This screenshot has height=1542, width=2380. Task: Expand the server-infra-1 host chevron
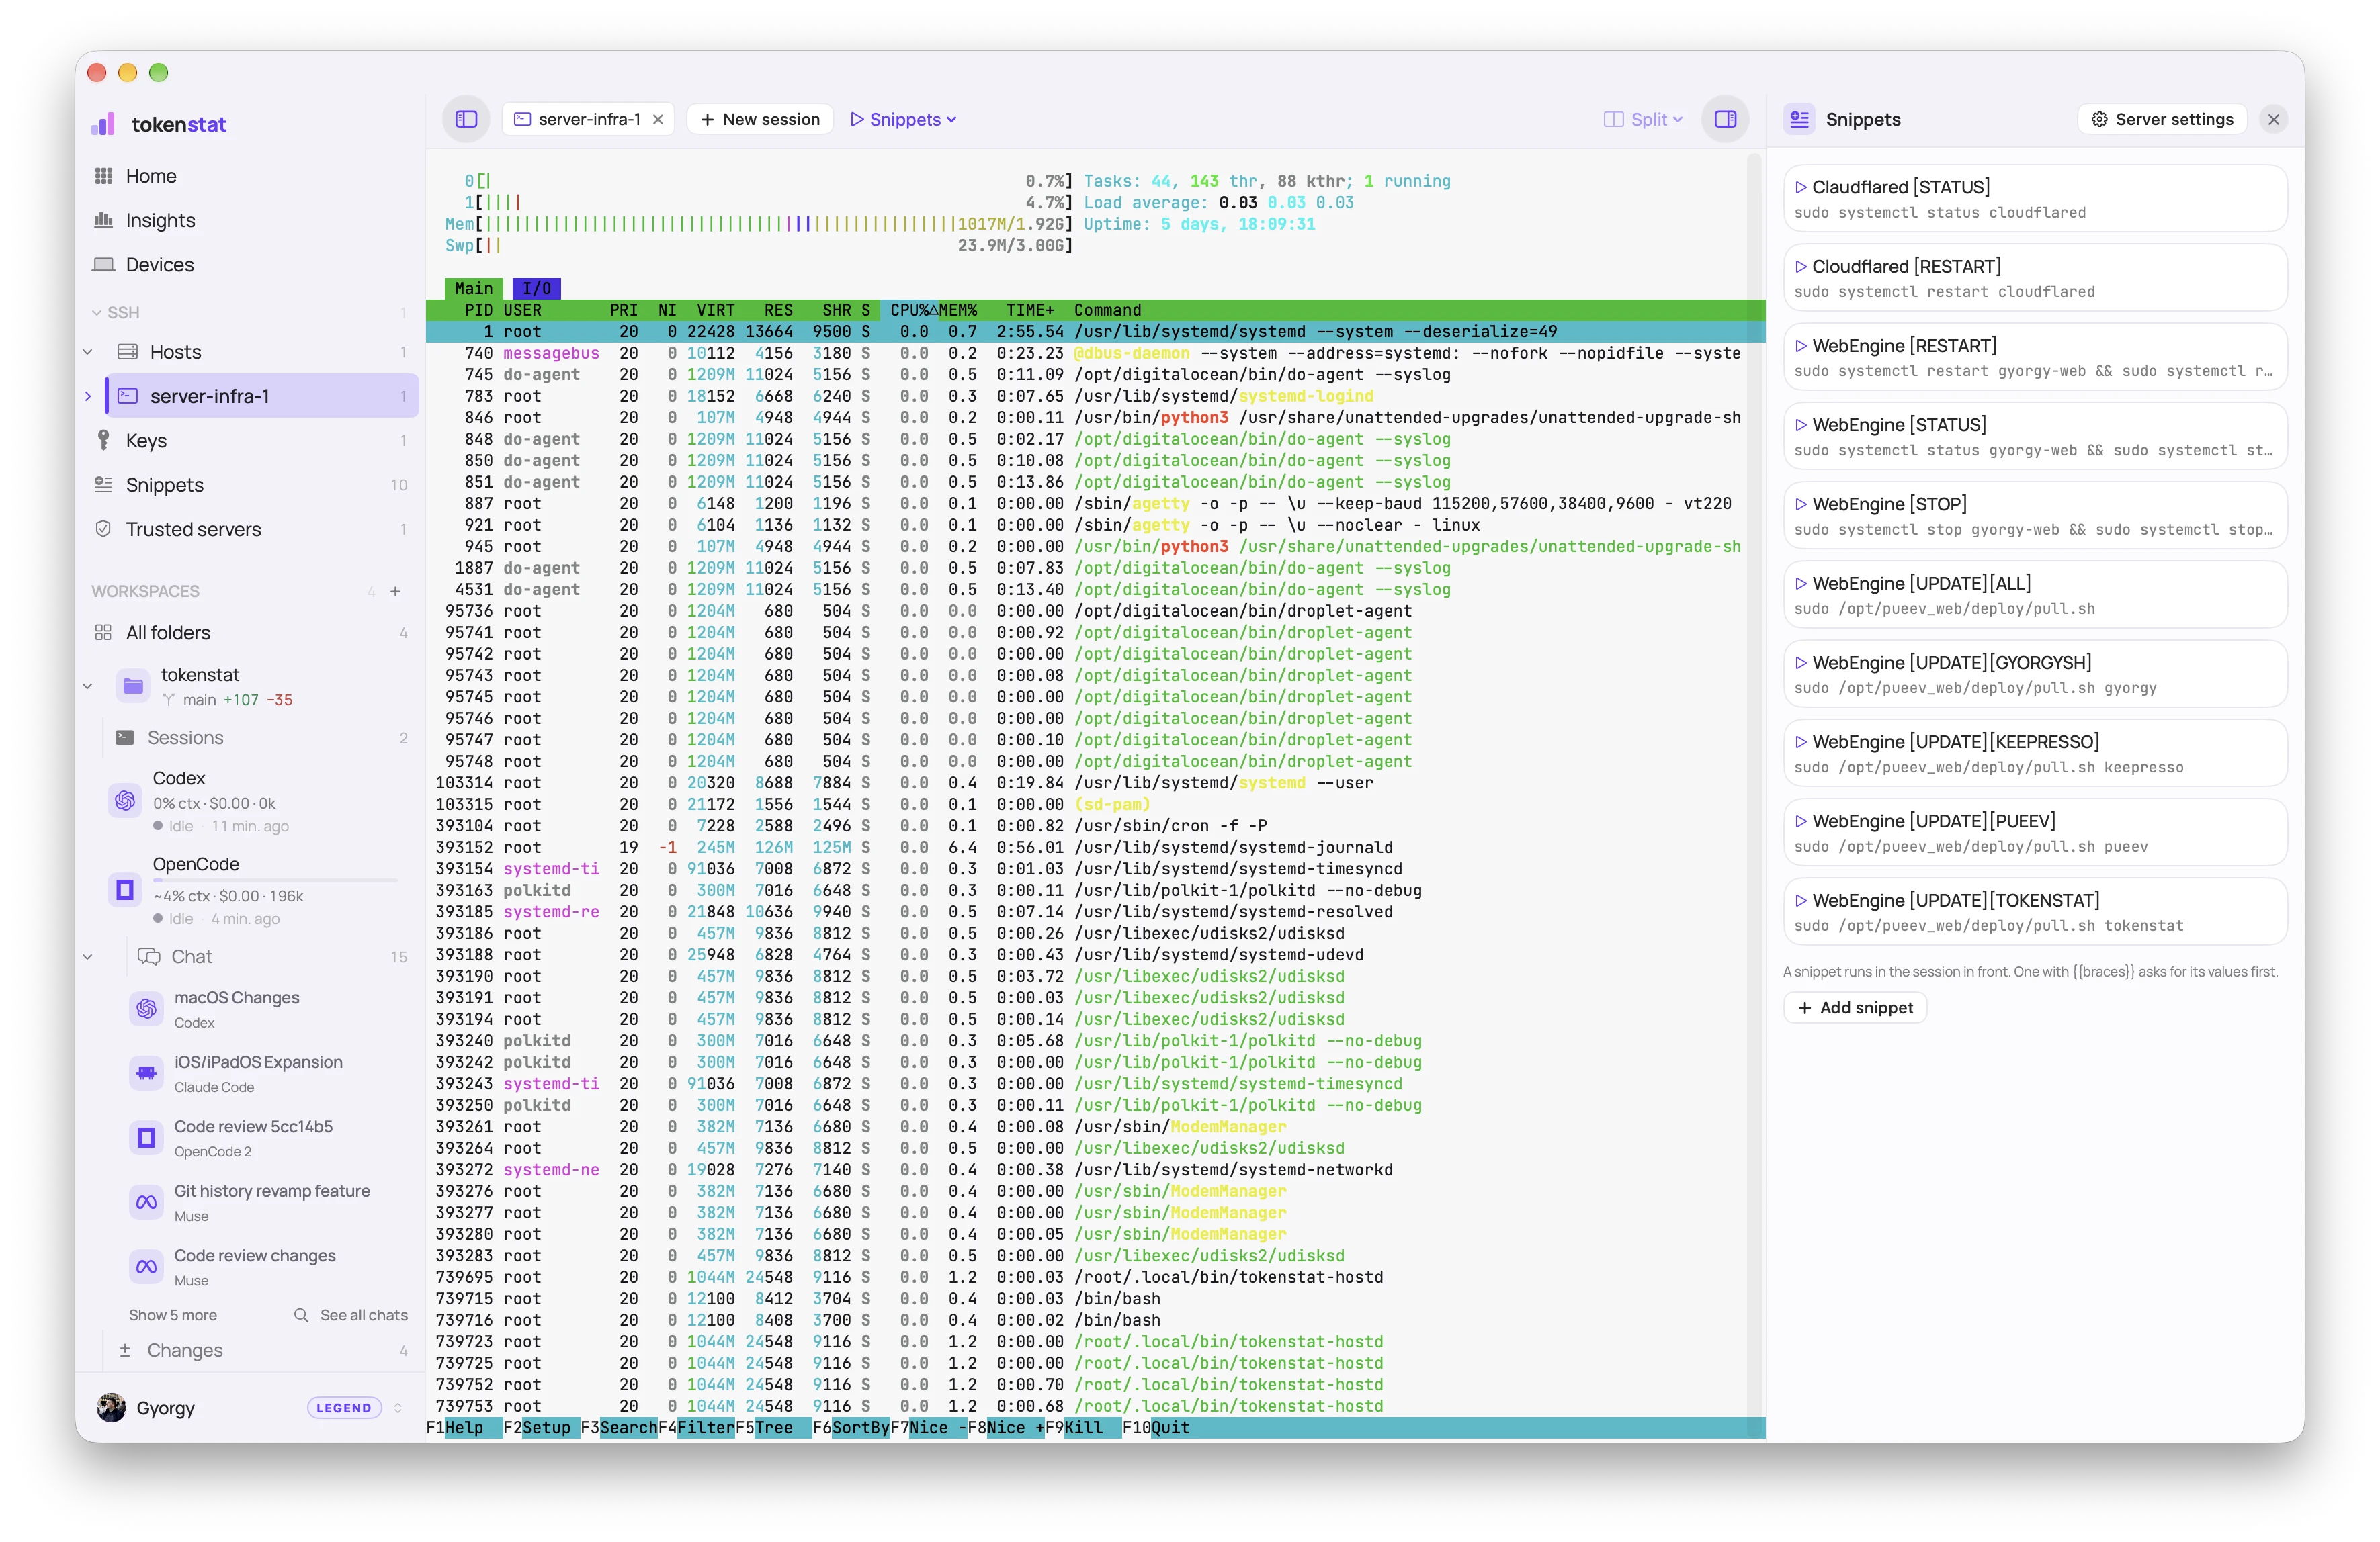88,396
